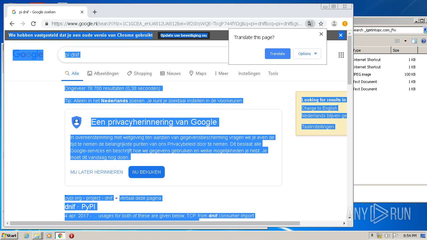Click the 'NU BEKIJKEN' button
The image size is (427, 240).
[x=146, y=172]
